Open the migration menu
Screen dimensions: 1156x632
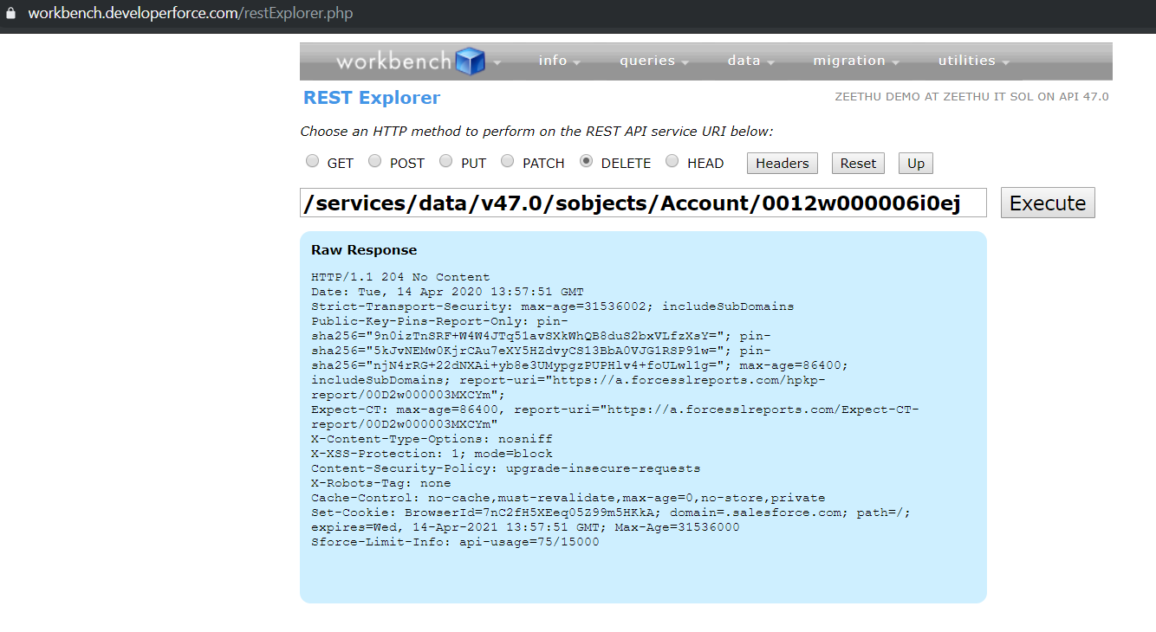pos(848,61)
